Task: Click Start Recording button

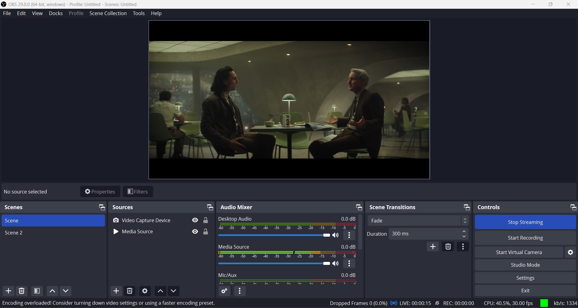Action: [525, 238]
